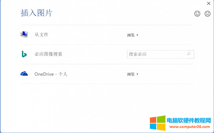Click the magnifier search icon in 搜索必应 box
The image size is (214, 133).
point(189,54)
